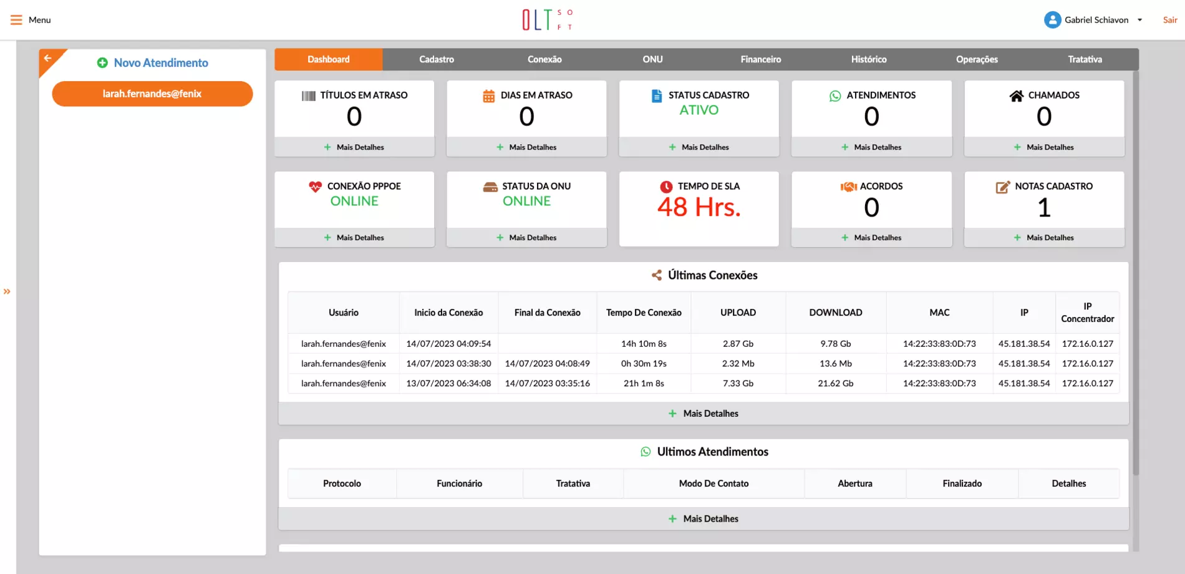Expand Mais Detalhes for Chamados
This screenshot has width=1185, height=574.
1044,147
